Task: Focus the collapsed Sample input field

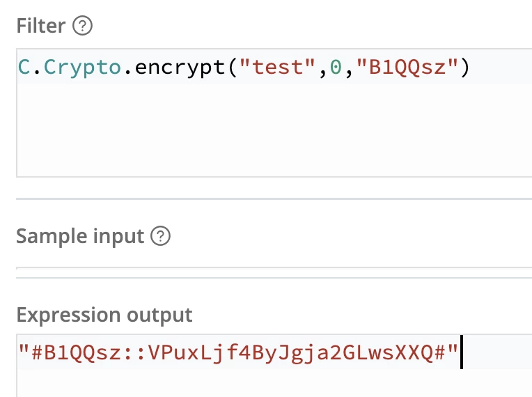Action: (274, 268)
